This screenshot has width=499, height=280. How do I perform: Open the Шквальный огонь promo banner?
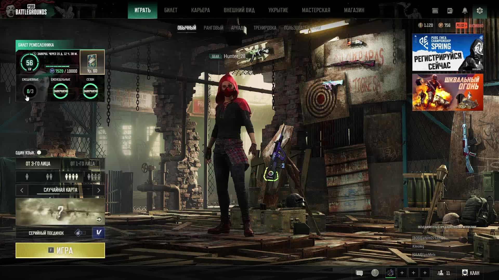[x=448, y=92]
